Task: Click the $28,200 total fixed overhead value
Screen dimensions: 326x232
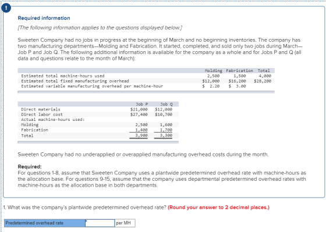Action: tap(263, 81)
